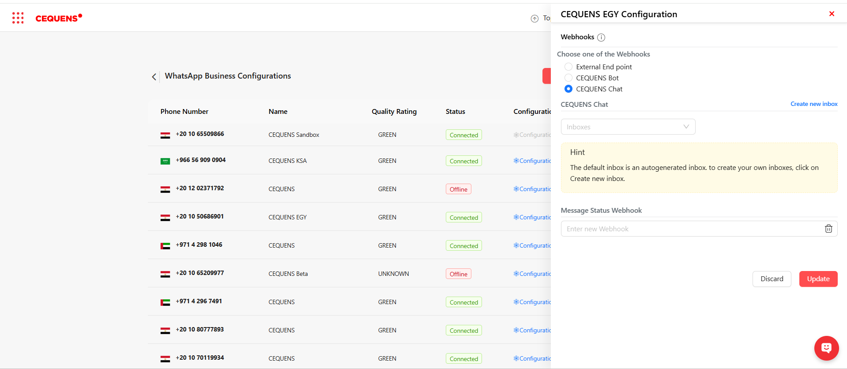Viewport: 847px width, 369px height.
Task: Open Configuration link for CEQUENS KSA row
Action: point(532,161)
